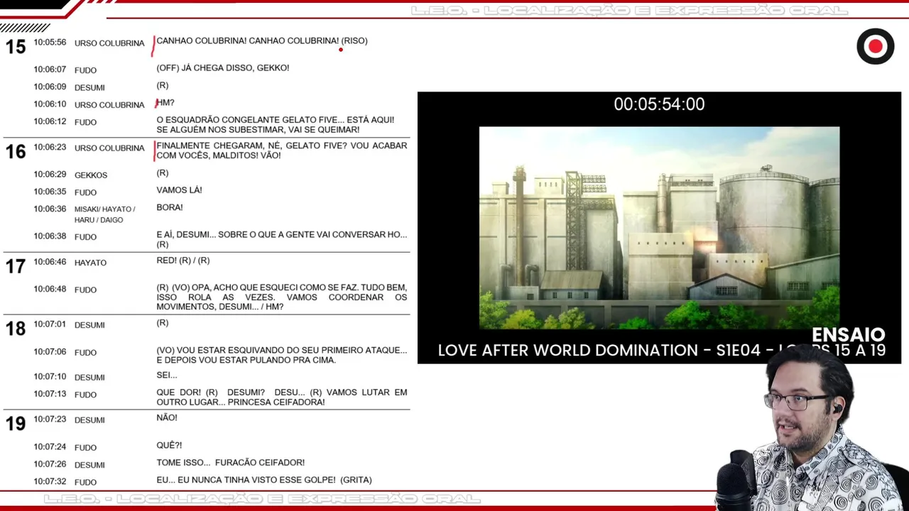The width and height of the screenshot is (909, 511).
Task: Select the timecode 10:07:23
Action: [50, 419]
